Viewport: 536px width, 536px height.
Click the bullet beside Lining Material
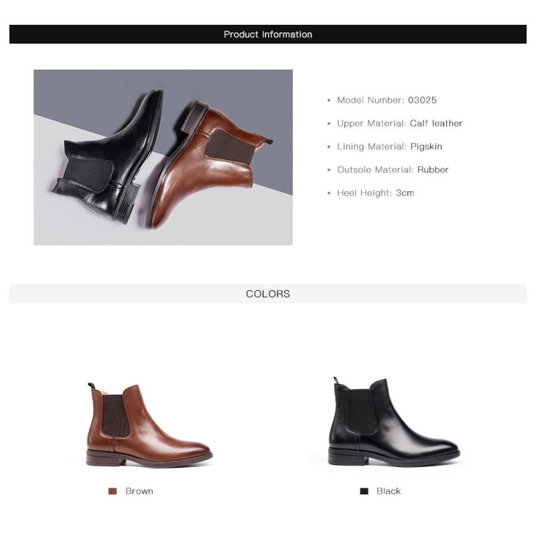pos(329,147)
